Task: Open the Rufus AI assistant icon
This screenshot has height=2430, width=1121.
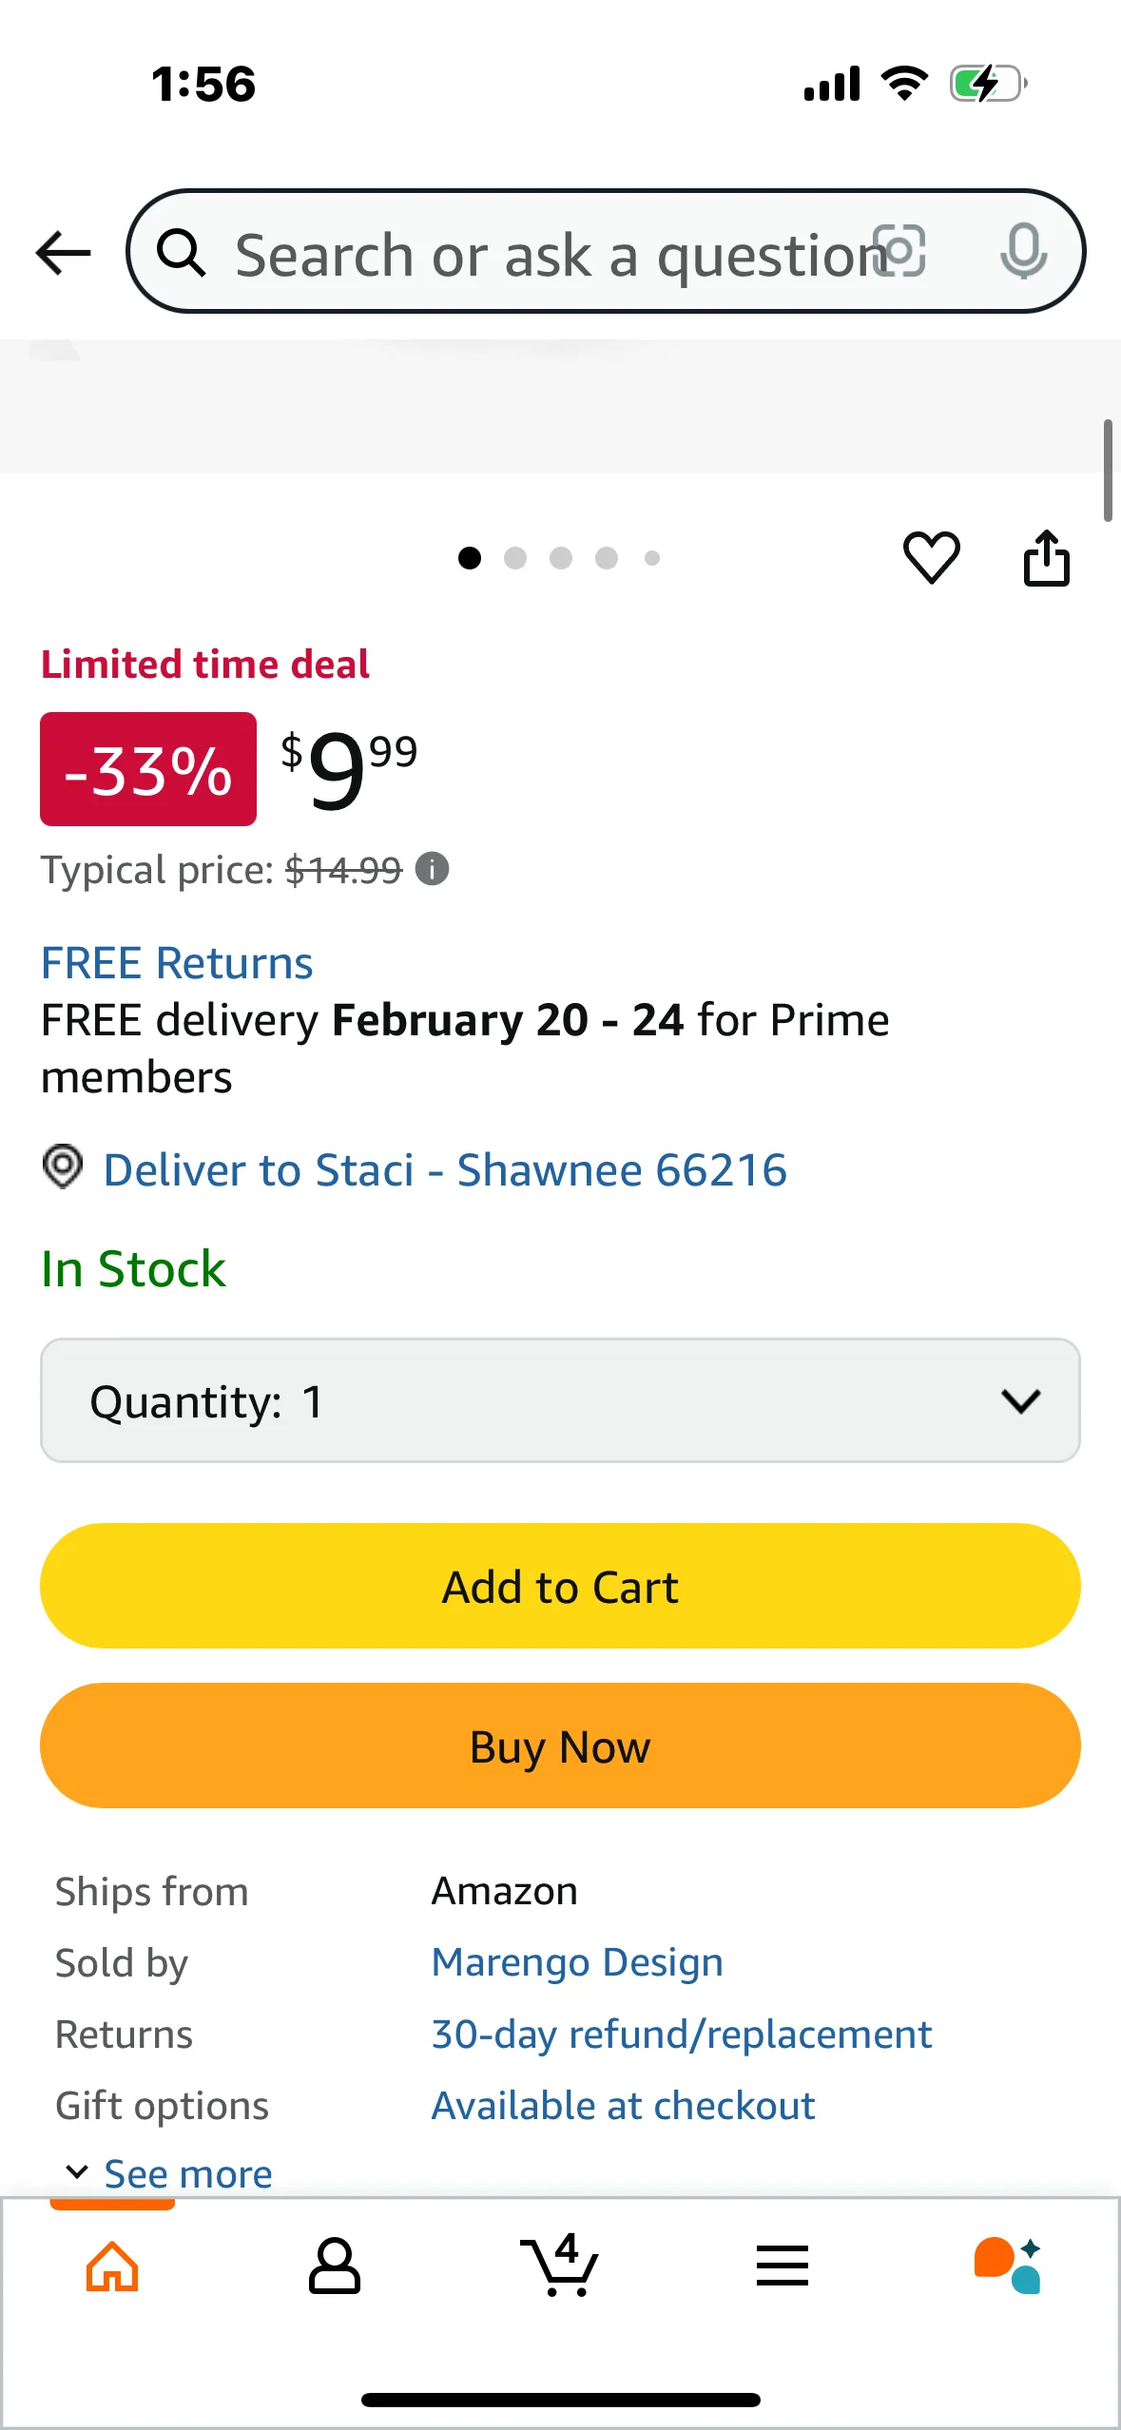Action: tap(1007, 2266)
